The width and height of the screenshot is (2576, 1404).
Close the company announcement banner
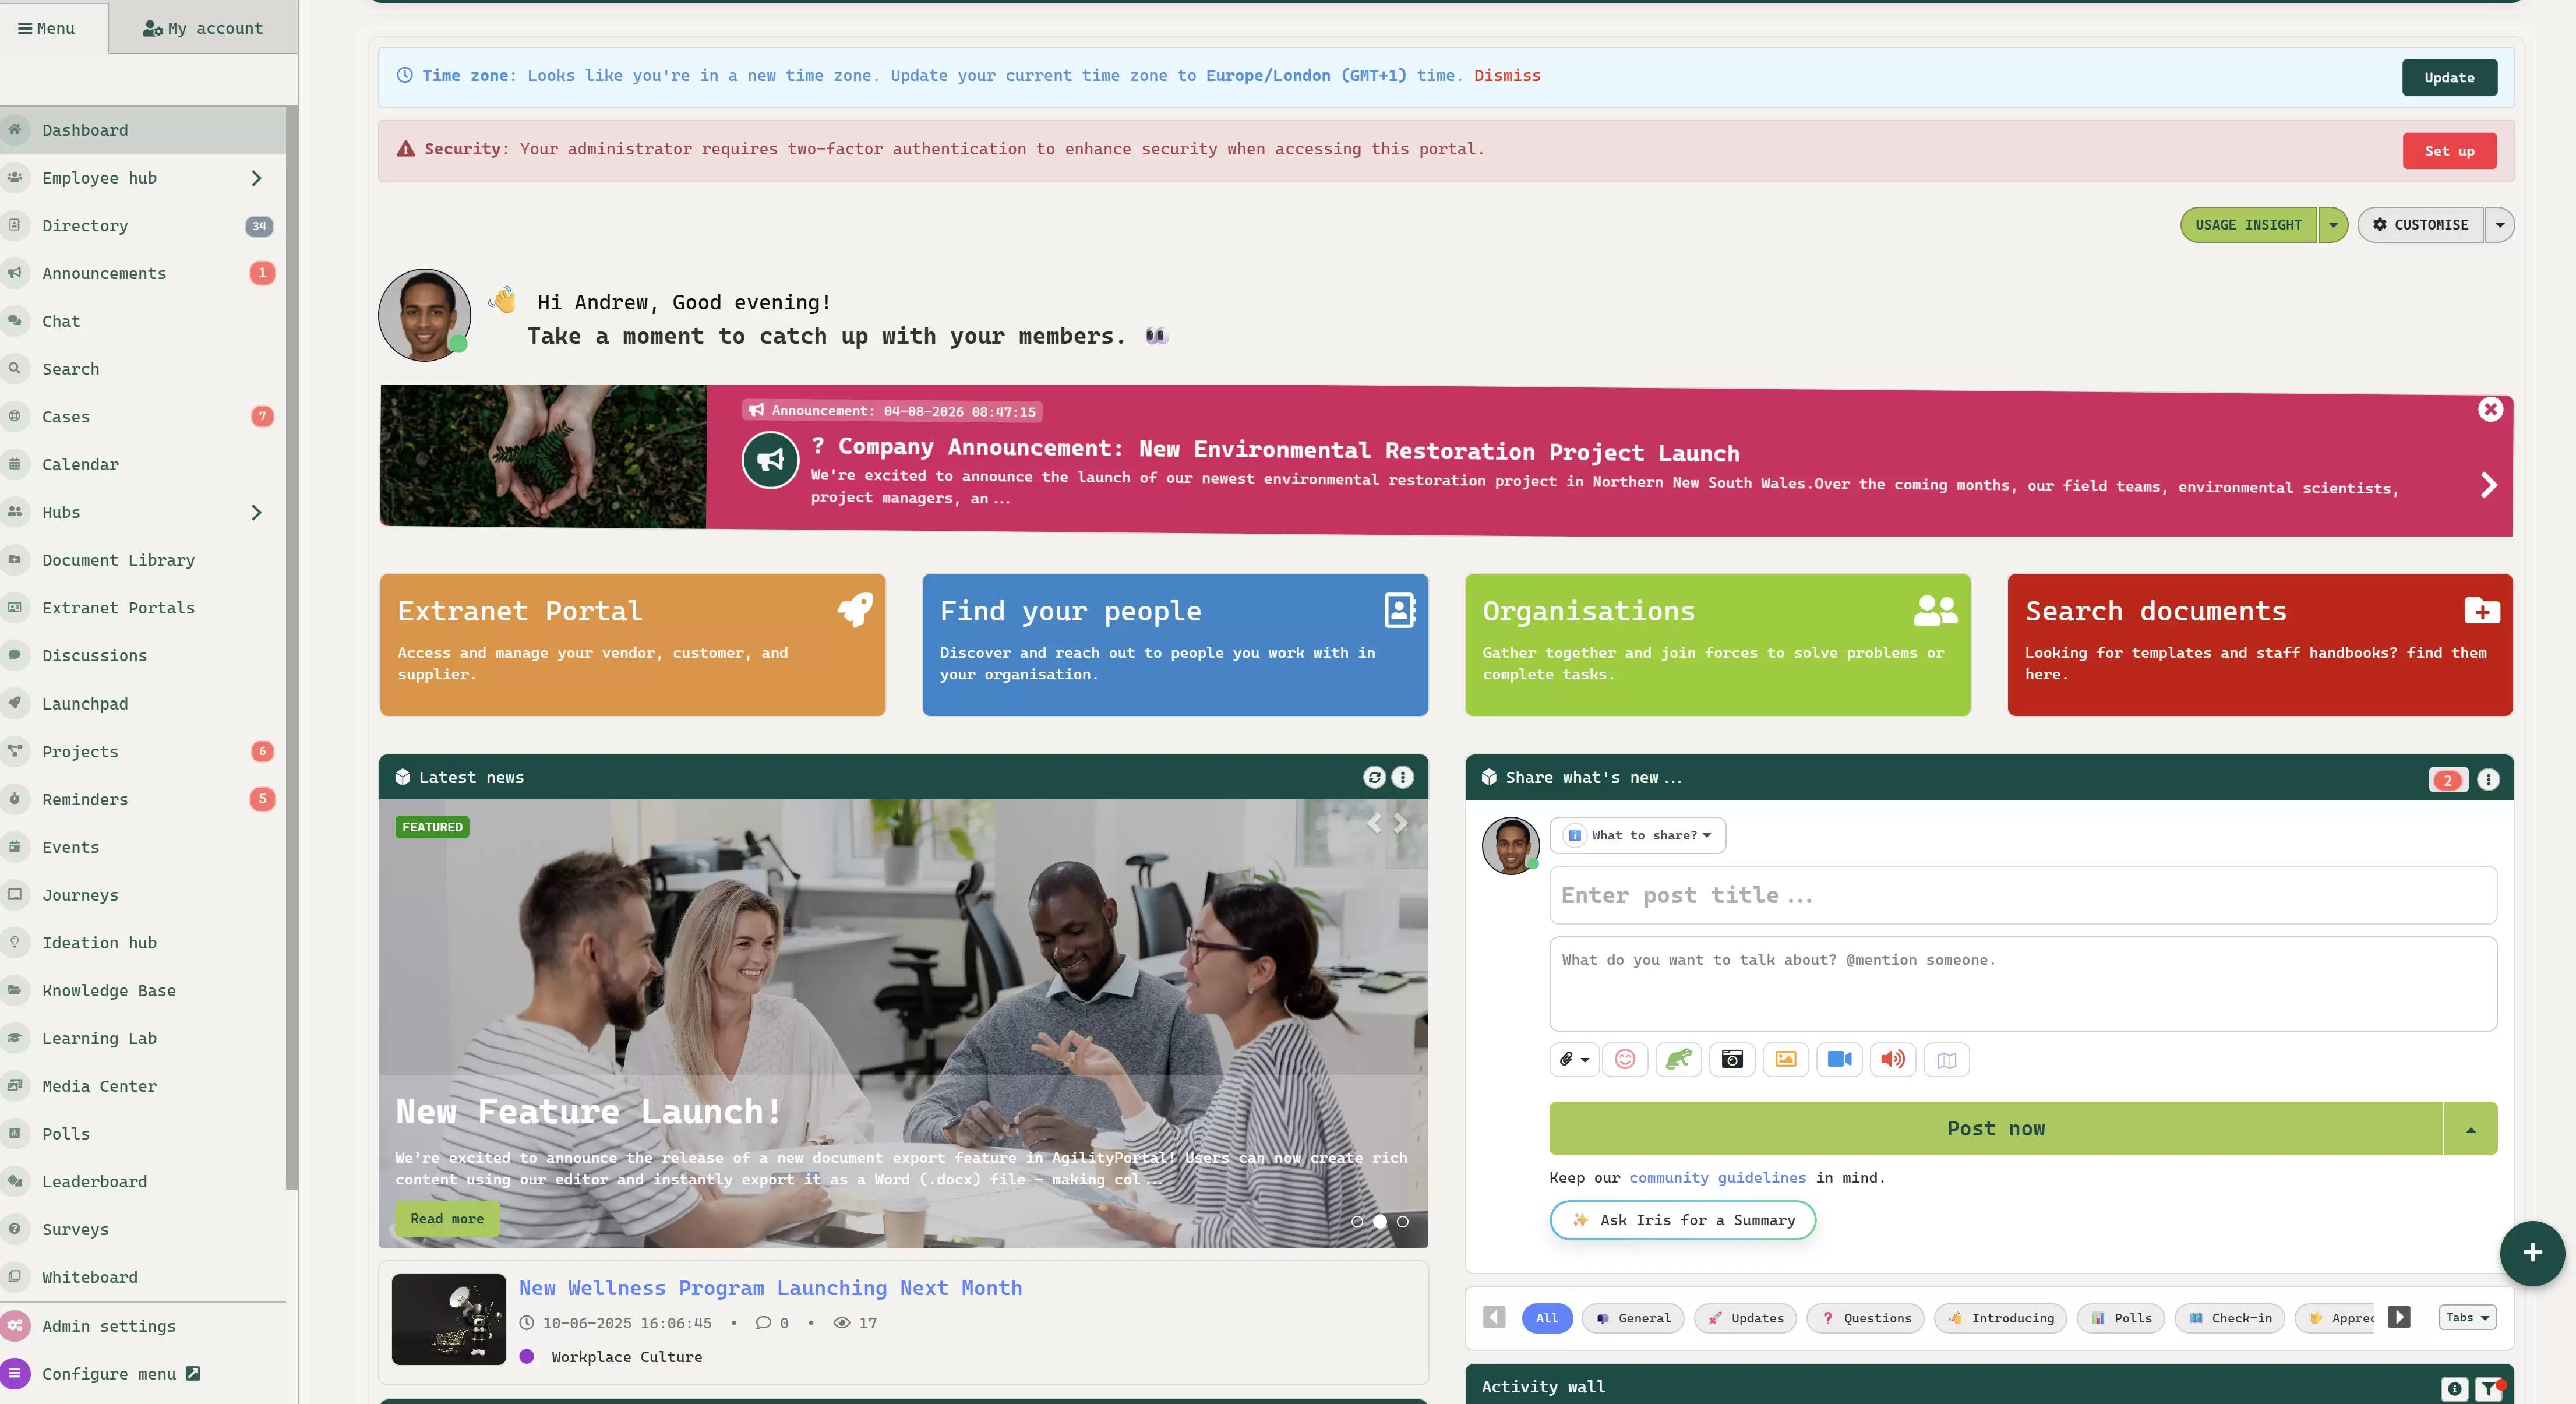point(2490,409)
